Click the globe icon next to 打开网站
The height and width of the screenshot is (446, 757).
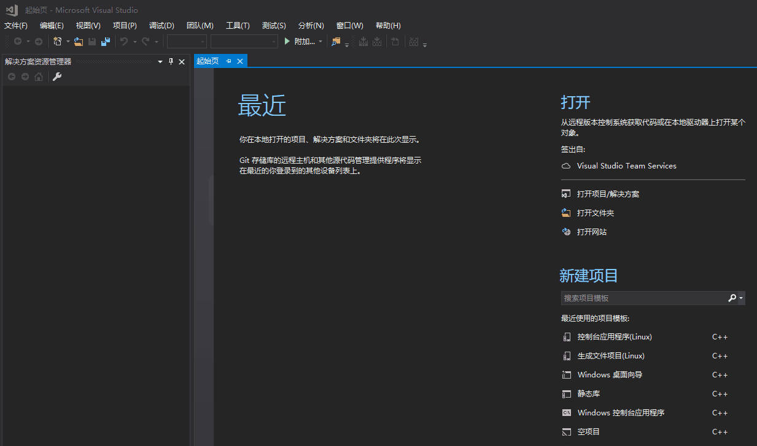566,232
